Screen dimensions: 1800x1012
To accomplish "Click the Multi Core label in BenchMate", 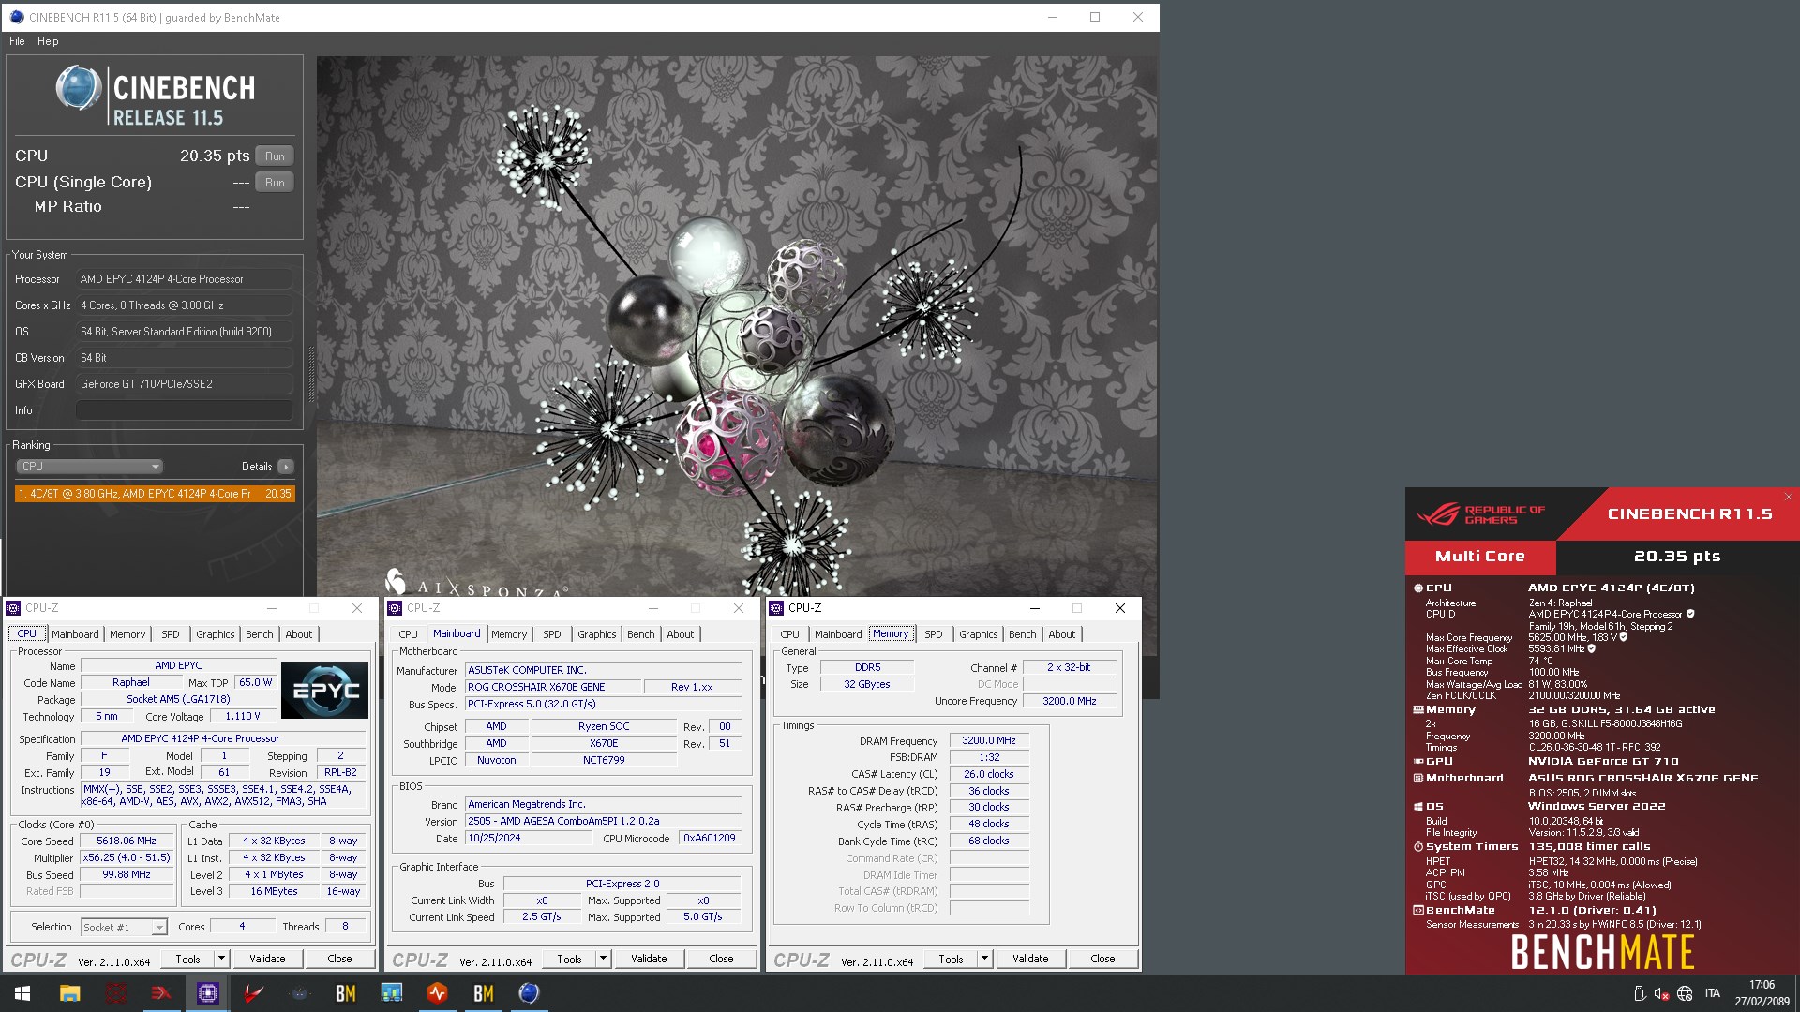I will [1480, 557].
